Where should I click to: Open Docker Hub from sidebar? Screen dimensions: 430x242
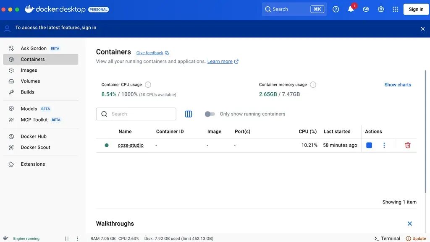pyautogui.click(x=41, y=137)
